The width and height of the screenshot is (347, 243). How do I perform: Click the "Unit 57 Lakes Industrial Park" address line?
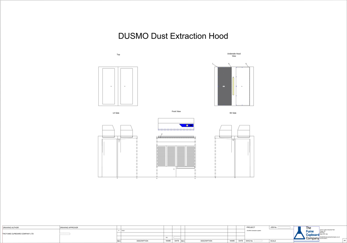(x=327, y=230)
